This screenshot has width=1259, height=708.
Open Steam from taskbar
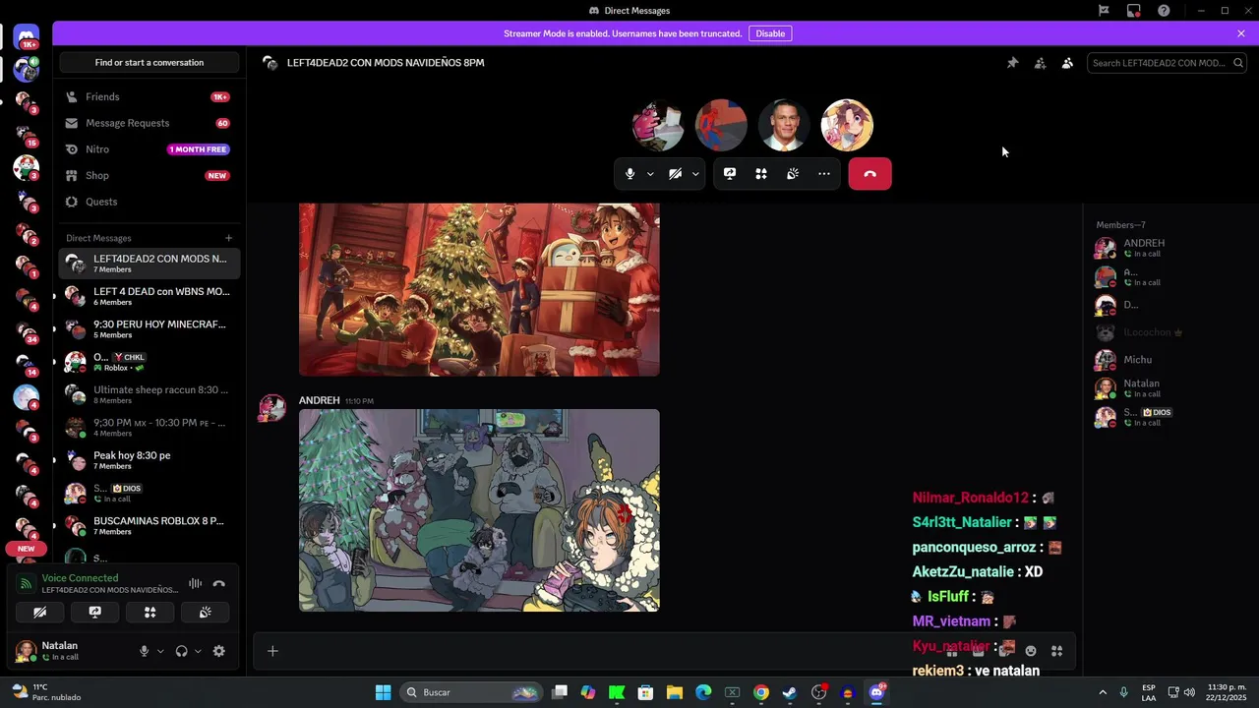pyautogui.click(x=790, y=692)
